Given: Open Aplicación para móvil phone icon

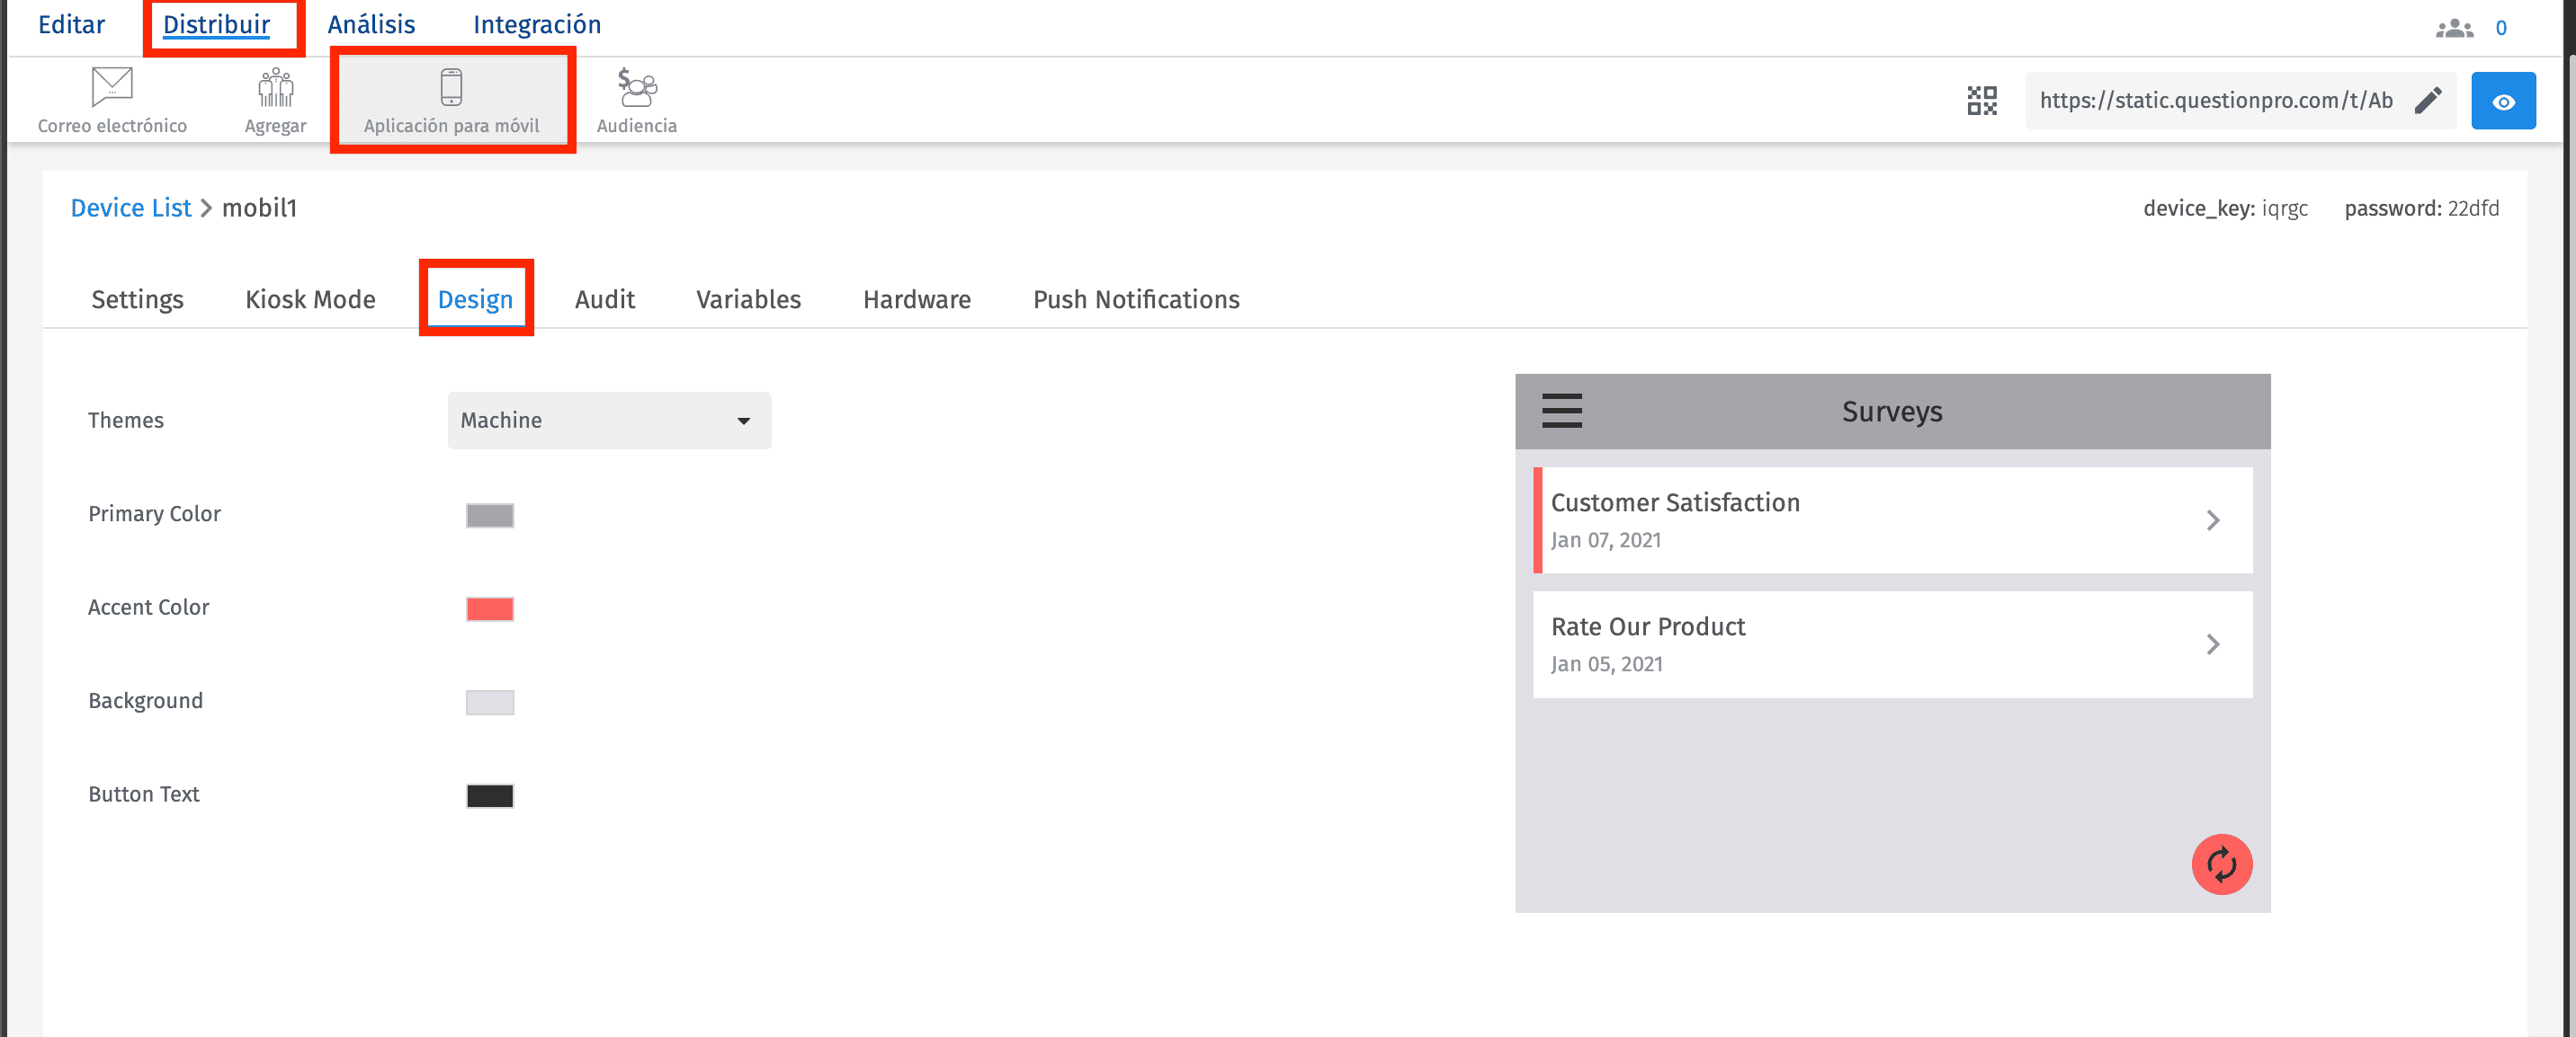Looking at the screenshot, I should (x=451, y=87).
